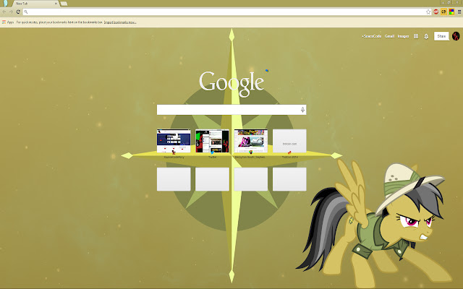
Task: Open the Apps shortcut in bookmarks bar
Action: 8,22
